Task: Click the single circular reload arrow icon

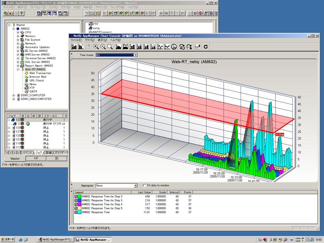Action: click(x=206, y=47)
